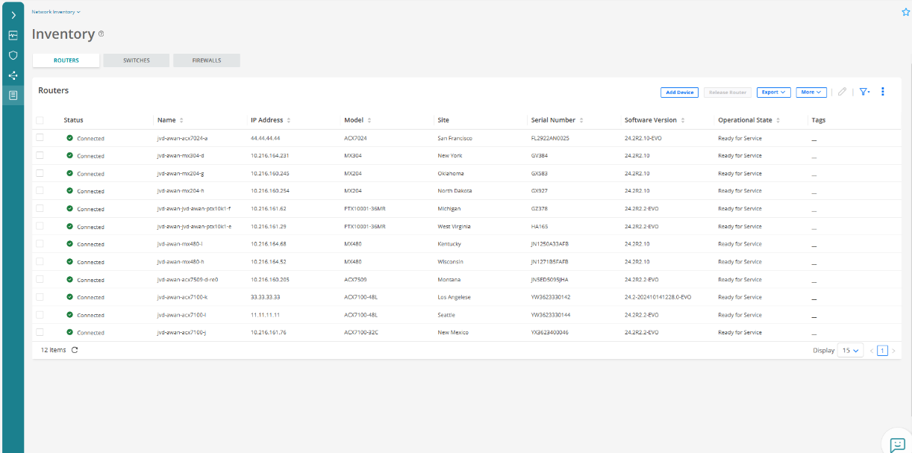This screenshot has width=912, height=453.
Task: Open the share-nodes sidebar icon
Action: (13, 75)
